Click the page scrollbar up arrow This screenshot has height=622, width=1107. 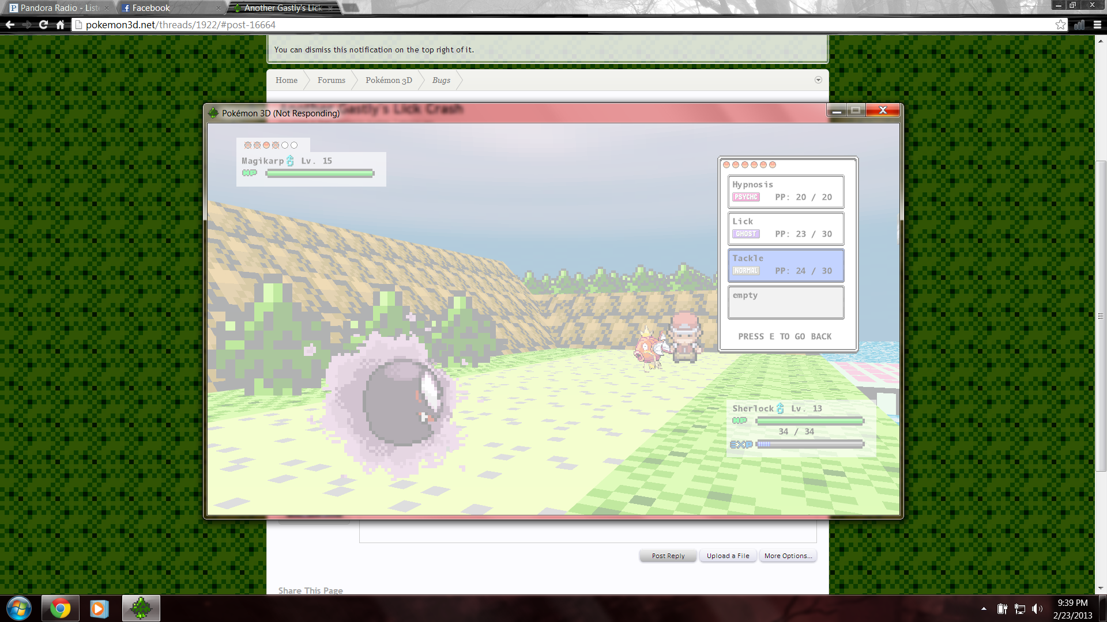click(1101, 41)
